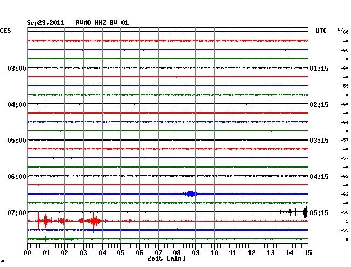Select the 04:15 UTC time label
Screen dimensions: 351x267
point(319,177)
